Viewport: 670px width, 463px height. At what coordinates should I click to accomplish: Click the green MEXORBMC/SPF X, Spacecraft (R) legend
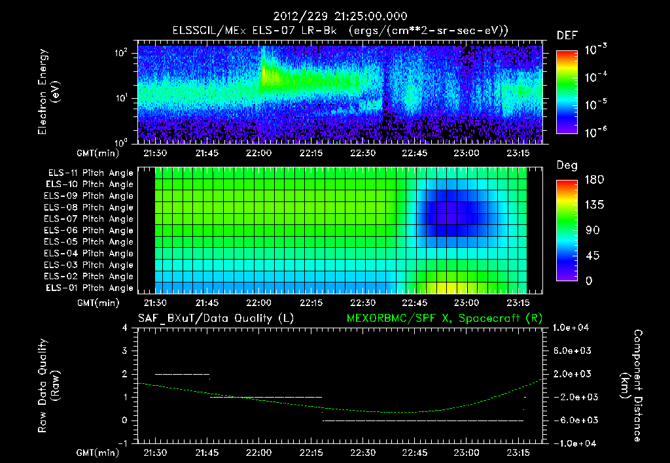point(444,318)
